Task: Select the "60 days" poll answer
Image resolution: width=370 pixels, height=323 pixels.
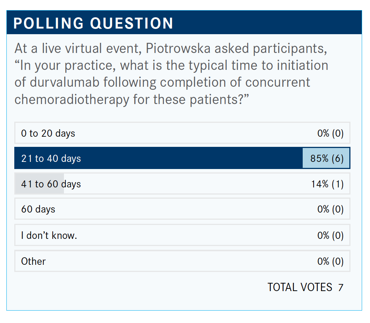Action: point(38,209)
